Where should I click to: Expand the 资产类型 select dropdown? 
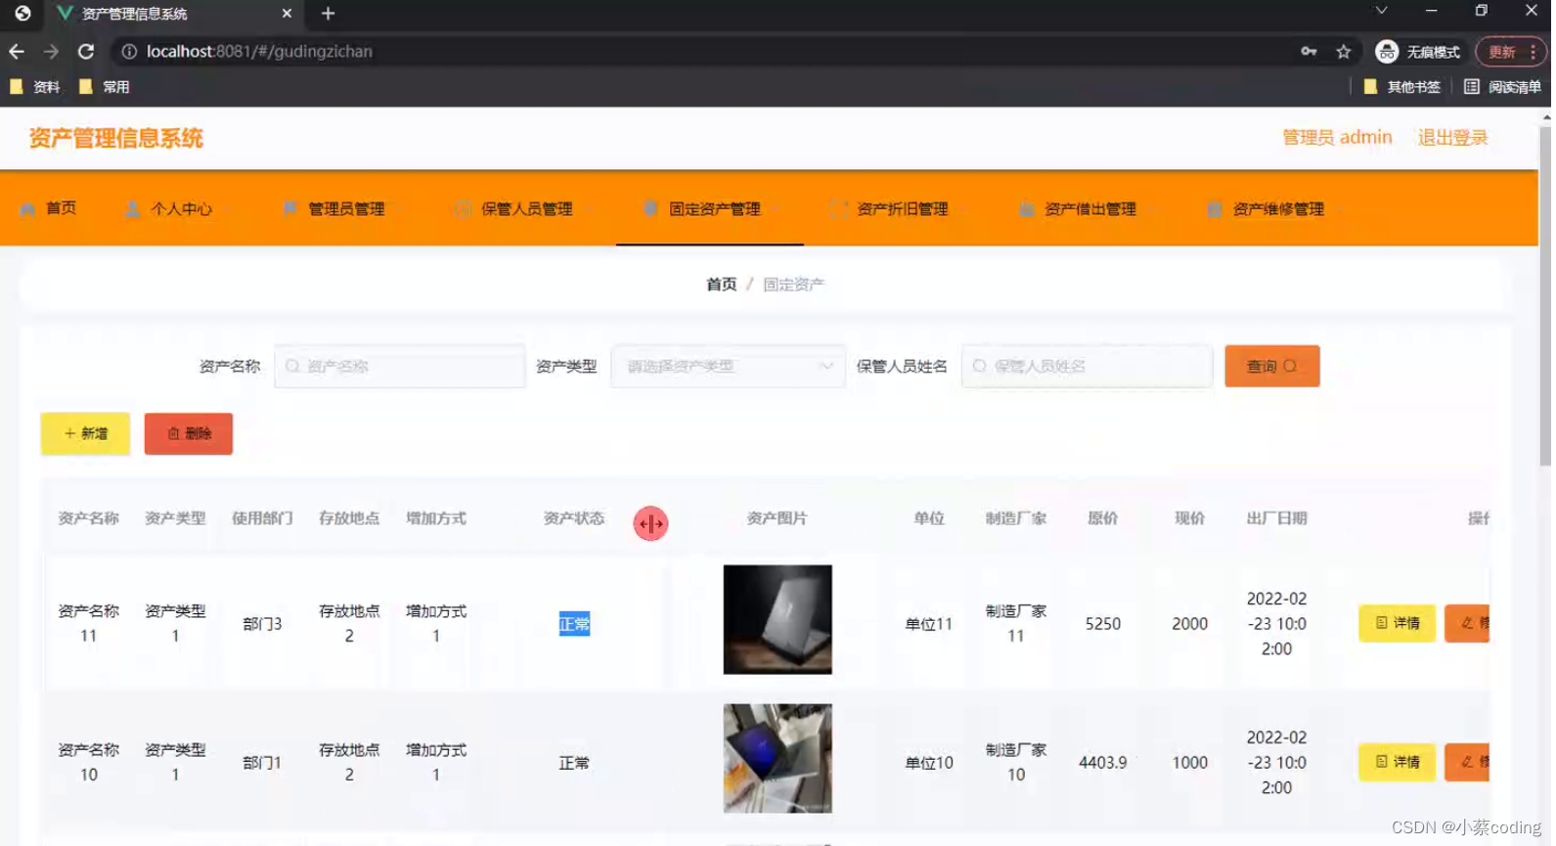pyautogui.click(x=728, y=366)
